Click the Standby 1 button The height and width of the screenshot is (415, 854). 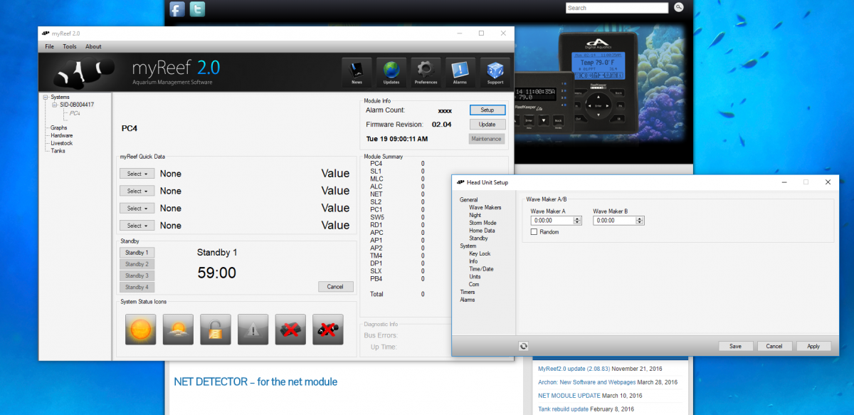[137, 253]
